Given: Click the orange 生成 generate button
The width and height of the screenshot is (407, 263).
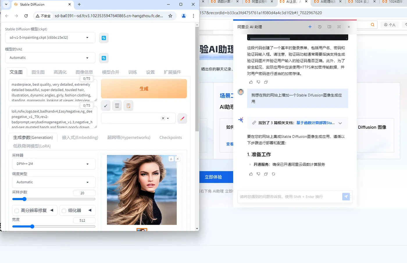Looking at the screenshot, I should pos(144,89).
